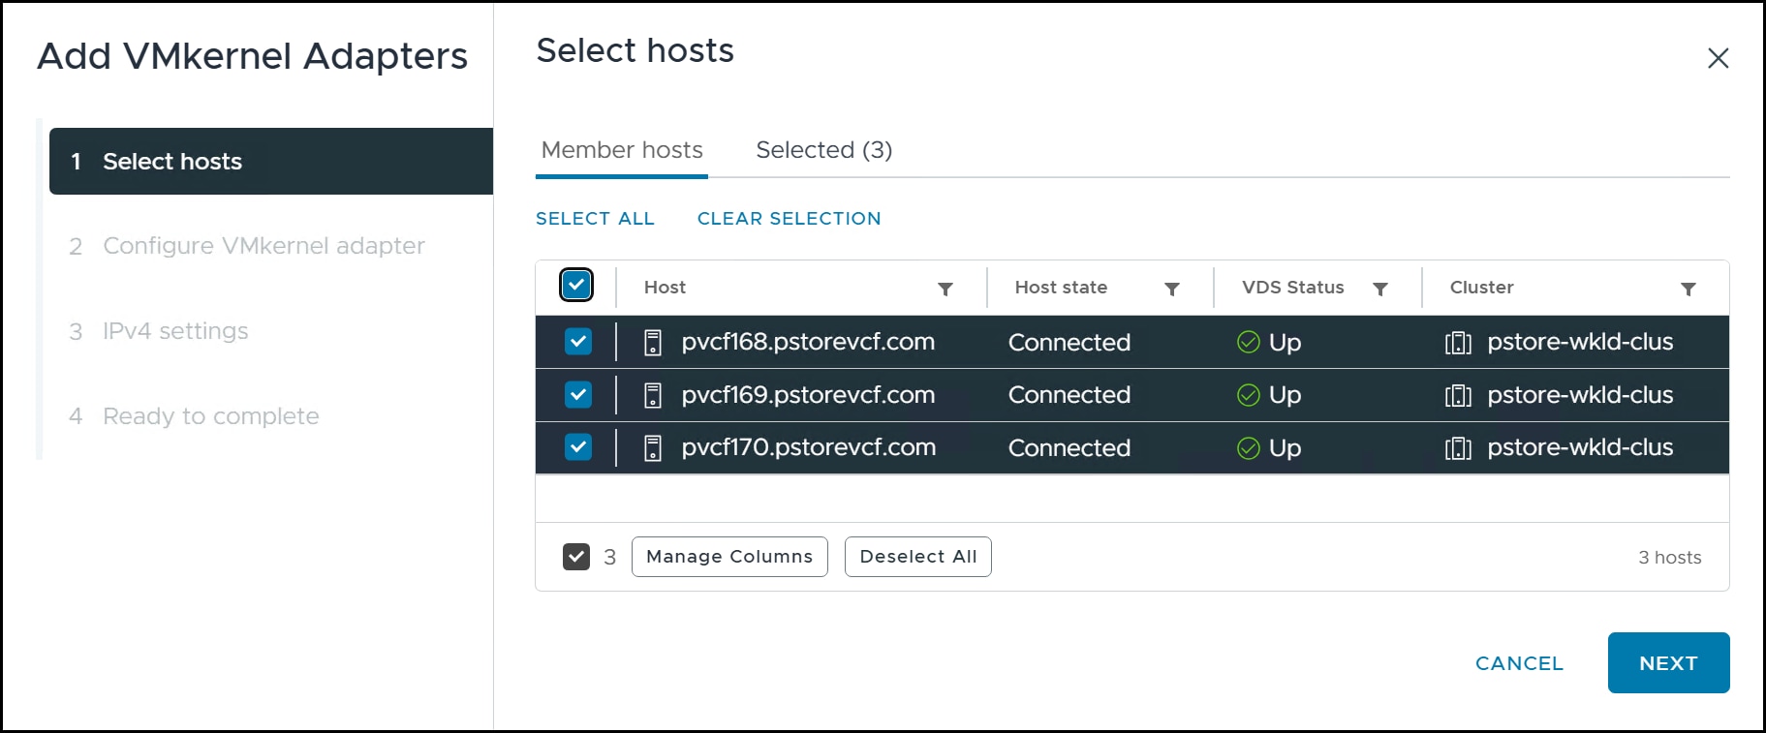Click the CANCEL button
The height and width of the screenshot is (733, 1766).
pyautogui.click(x=1519, y=663)
